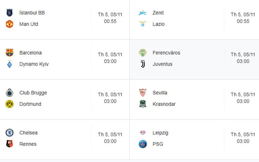Select the Dortmund BVB crest
259x162 pixels.
(x=9, y=104)
